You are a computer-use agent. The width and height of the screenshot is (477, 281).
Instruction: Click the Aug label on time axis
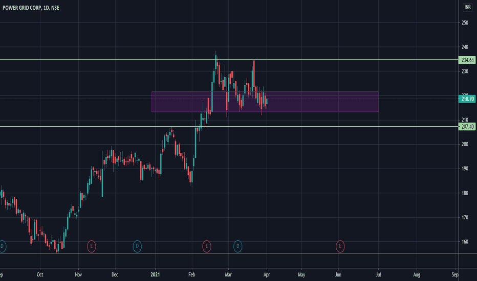tap(417, 275)
